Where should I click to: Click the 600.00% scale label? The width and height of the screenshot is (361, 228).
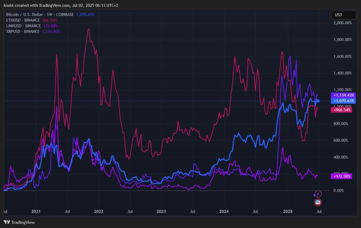coord(341,140)
